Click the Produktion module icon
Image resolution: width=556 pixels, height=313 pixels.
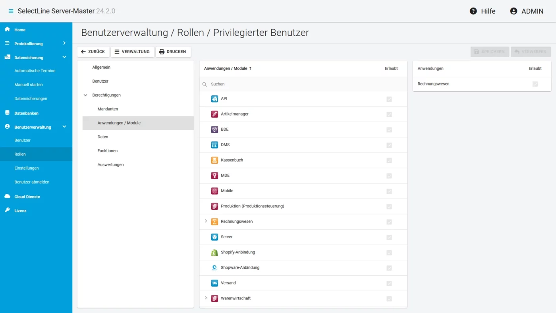tap(214, 206)
